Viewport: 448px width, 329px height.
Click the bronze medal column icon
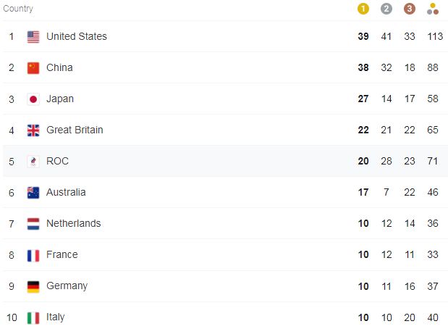coord(410,9)
